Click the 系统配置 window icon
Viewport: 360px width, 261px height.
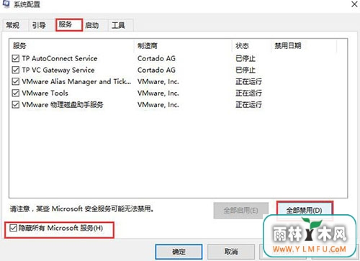pyautogui.click(x=6, y=4)
